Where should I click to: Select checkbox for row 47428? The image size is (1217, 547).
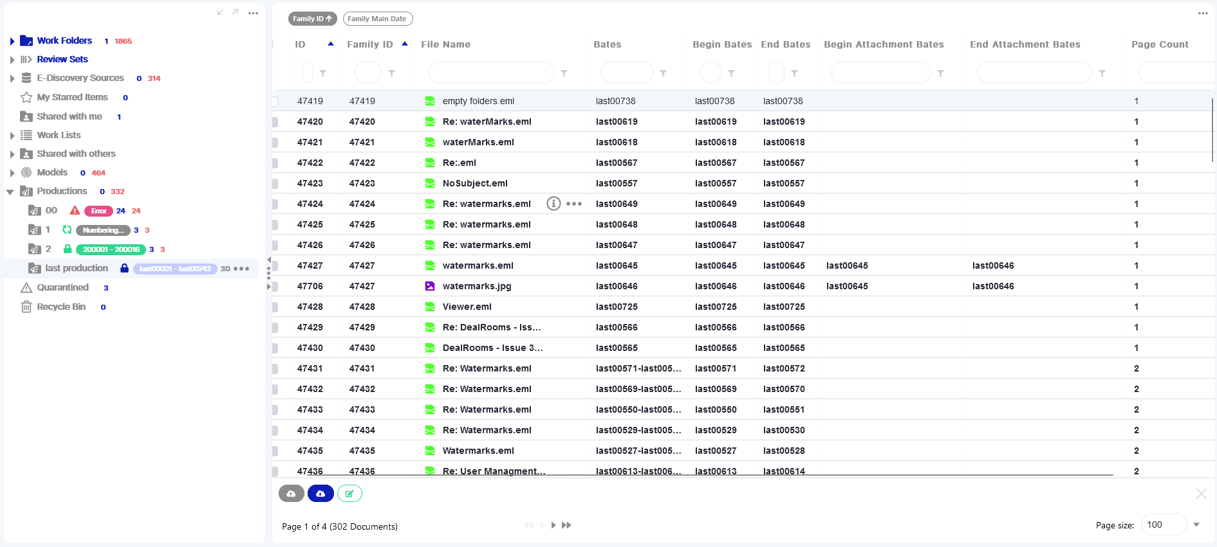pos(275,307)
